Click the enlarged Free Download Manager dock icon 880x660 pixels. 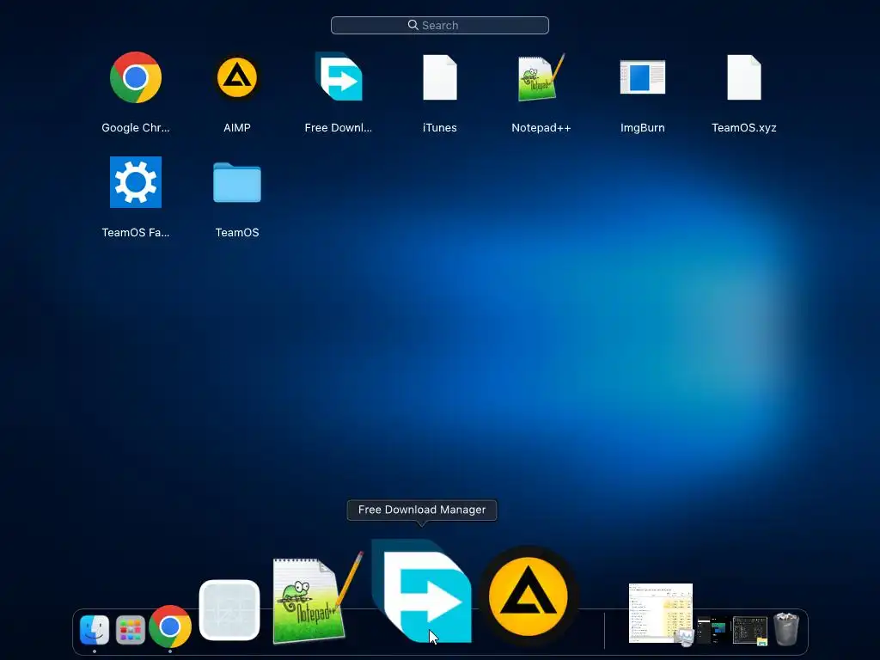click(x=422, y=591)
